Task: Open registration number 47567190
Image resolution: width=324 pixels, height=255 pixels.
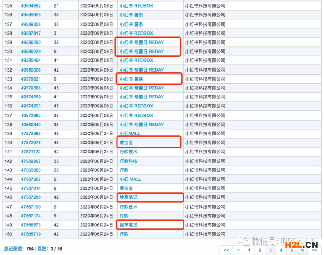Action: [31, 207]
